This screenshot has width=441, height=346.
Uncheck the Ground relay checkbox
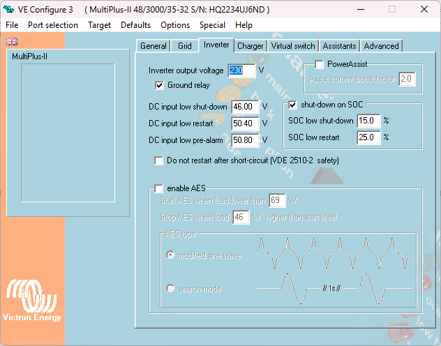point(159,85)
